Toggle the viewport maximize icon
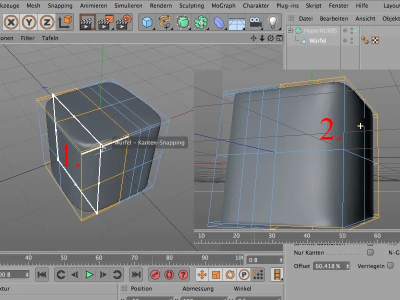Image resolution: width=400 pixels, height=300 pixels. [x=279, y=38]
